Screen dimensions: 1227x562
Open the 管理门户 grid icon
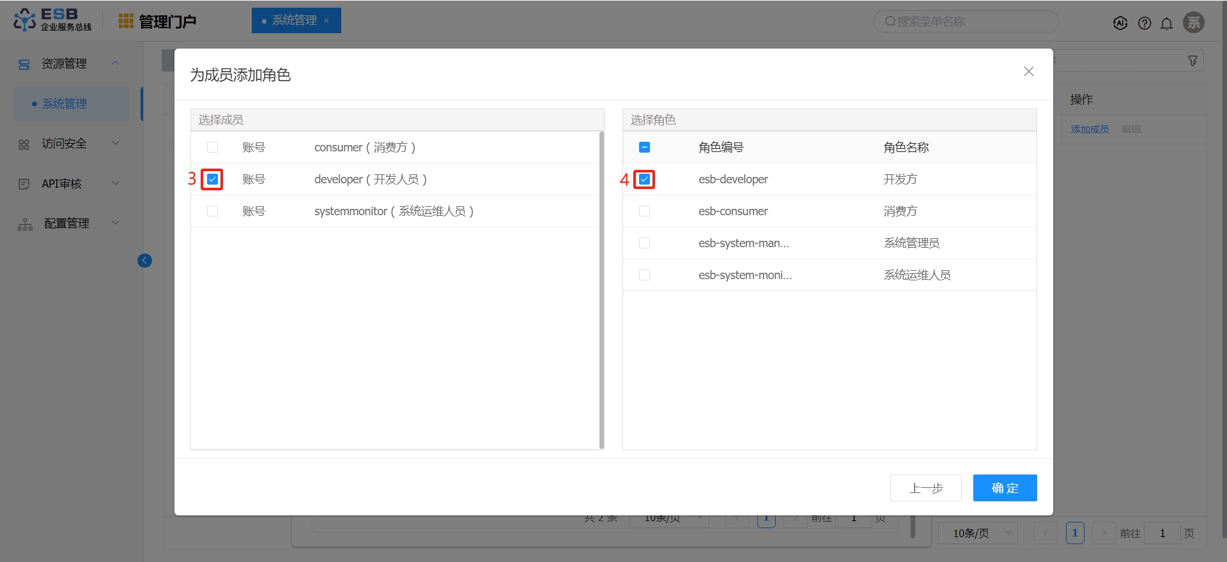pos(126,21)
